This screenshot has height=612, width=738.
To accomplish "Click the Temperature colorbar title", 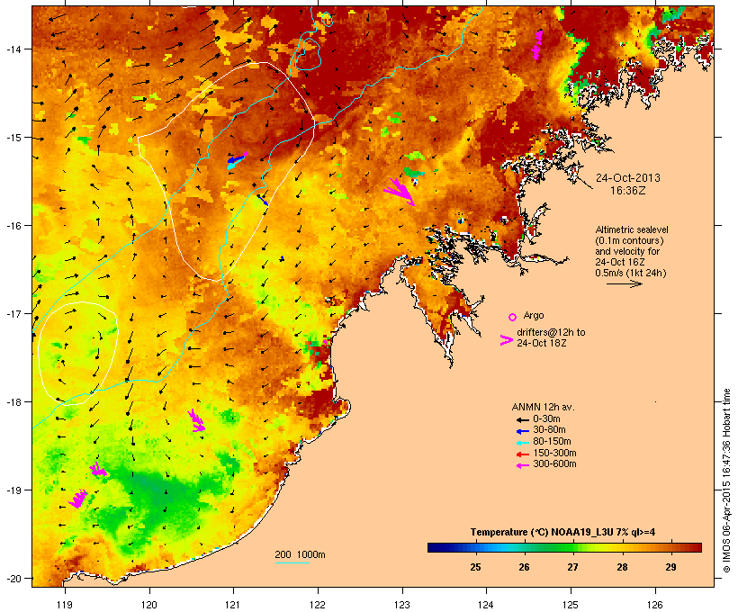I will click(x=562, y=532).
